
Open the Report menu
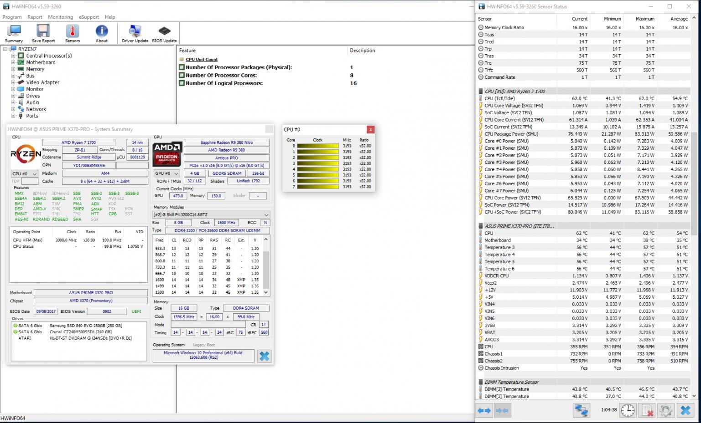tap(35, 17)
